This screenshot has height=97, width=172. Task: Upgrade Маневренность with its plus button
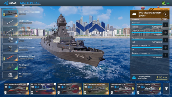click(x=166, y=40)
